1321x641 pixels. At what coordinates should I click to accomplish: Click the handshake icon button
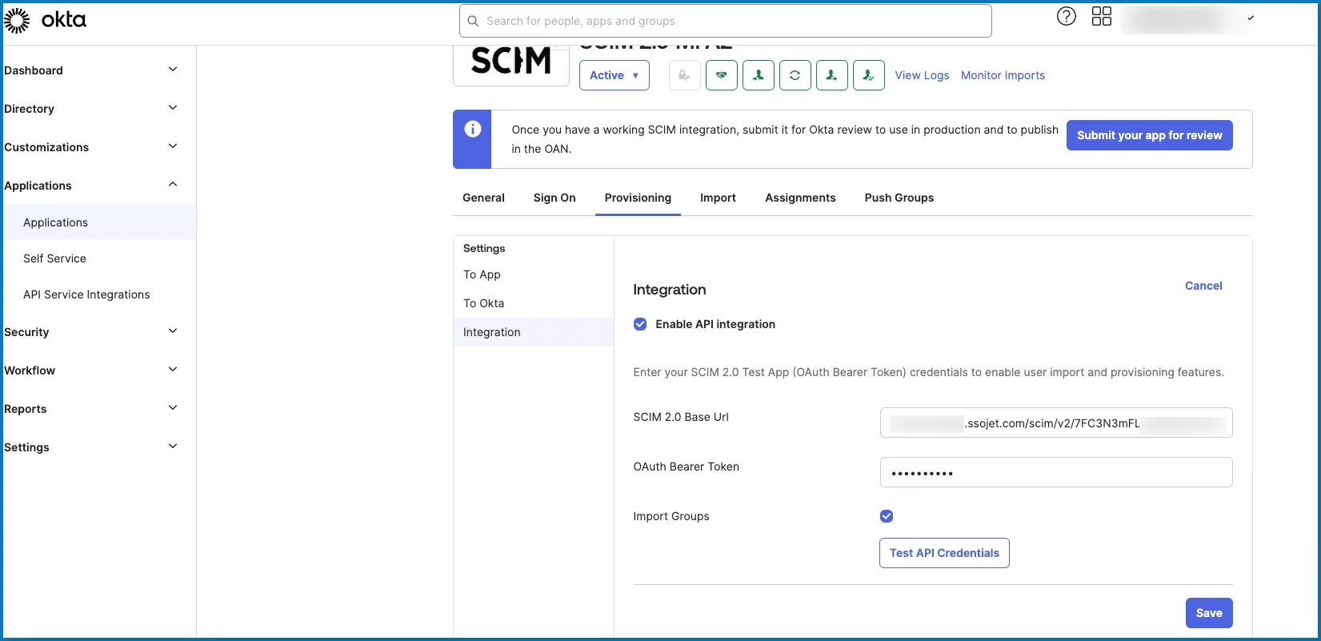[721, 75]
